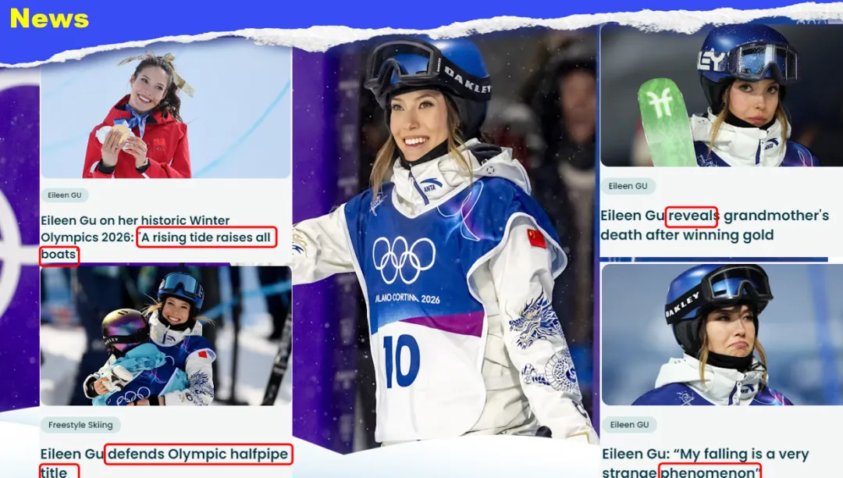
Task: Open 'My falling is a very strange phenomenon' article
Action: [706, 463]
